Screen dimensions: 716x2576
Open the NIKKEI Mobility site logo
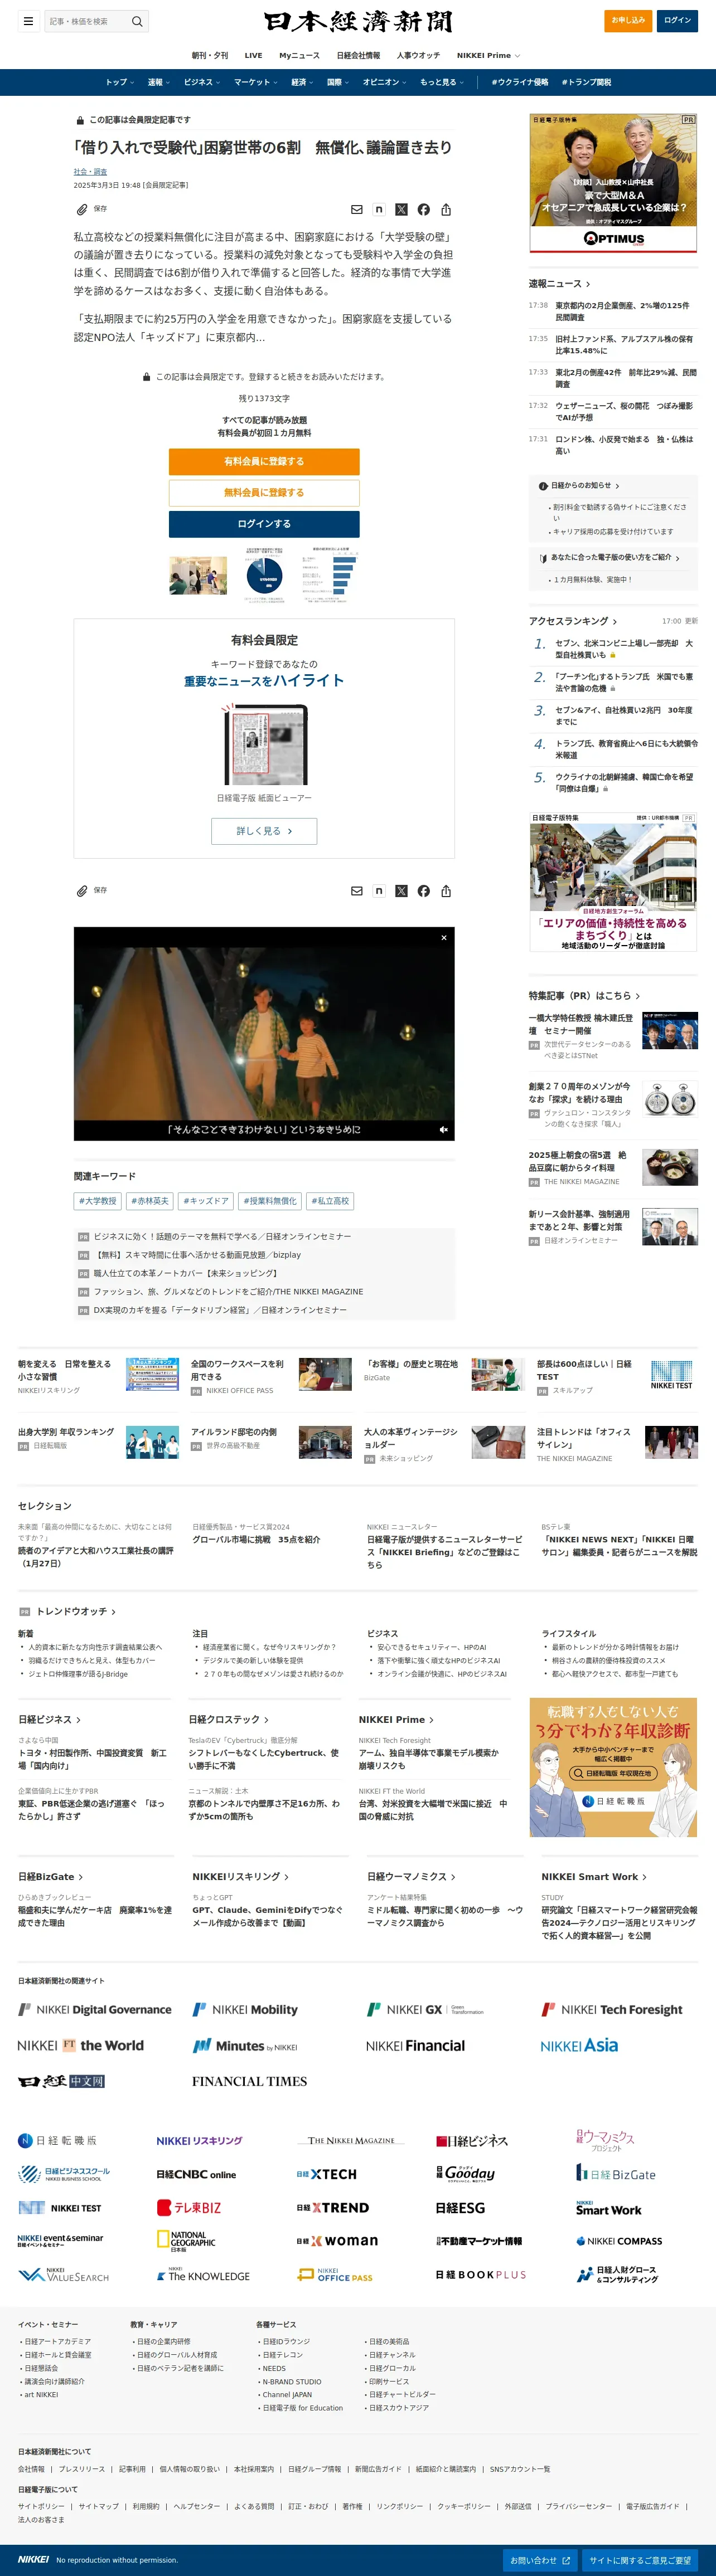pyautogui.click(x=245, y=2010)
